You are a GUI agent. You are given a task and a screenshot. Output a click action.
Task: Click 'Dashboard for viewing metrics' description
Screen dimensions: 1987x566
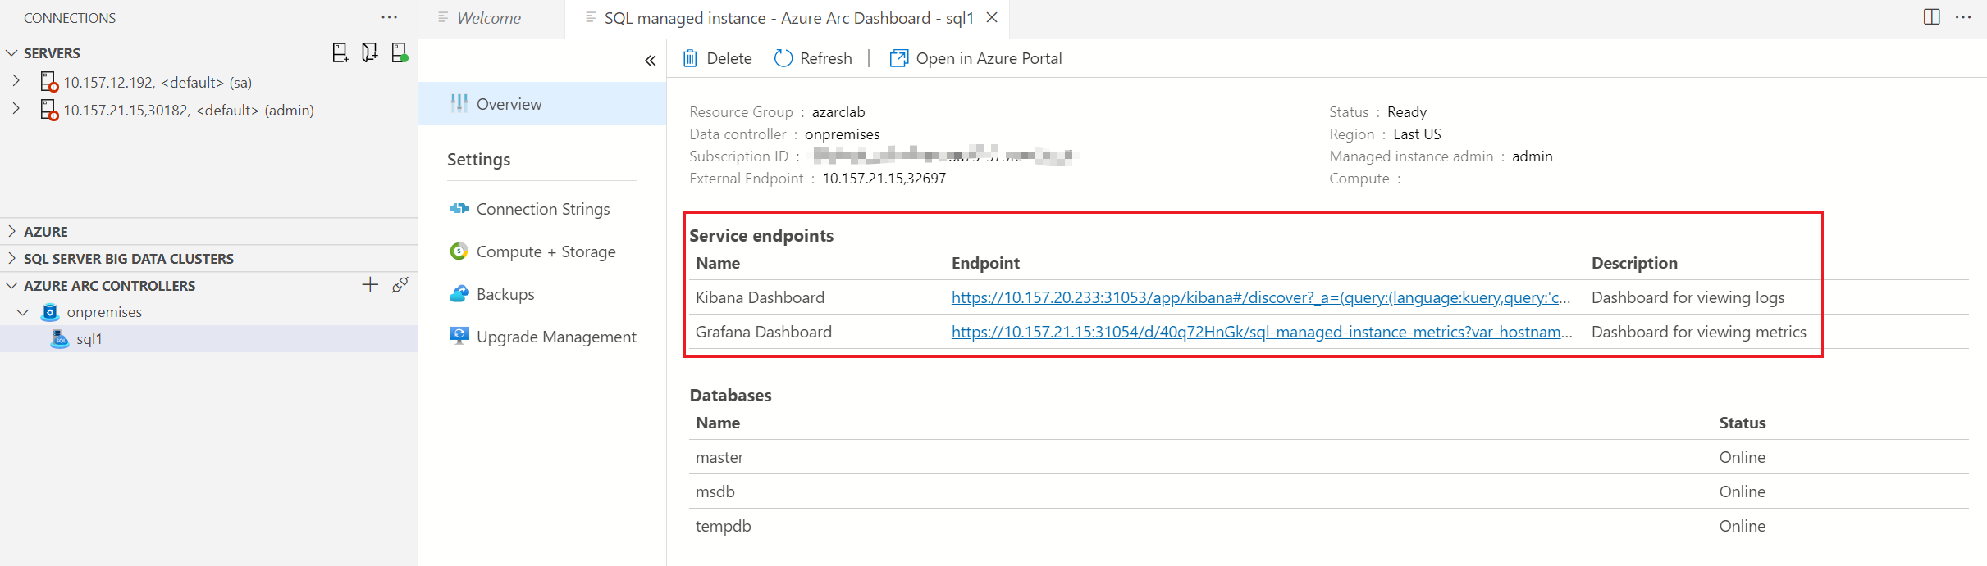coord(1698,332)
